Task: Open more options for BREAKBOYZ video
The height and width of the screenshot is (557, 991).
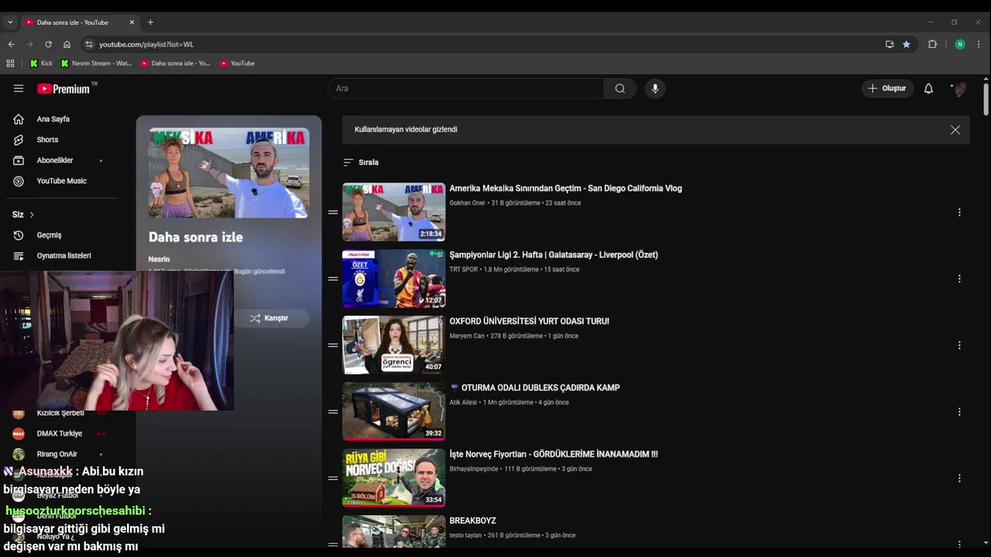Action: (x=959, y=545)
